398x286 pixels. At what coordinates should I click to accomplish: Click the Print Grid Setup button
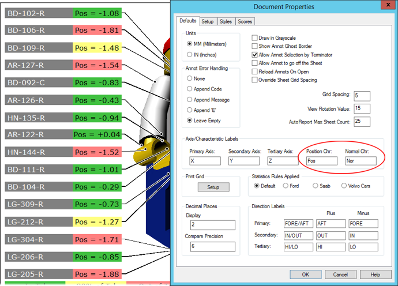tap(213, 187)
